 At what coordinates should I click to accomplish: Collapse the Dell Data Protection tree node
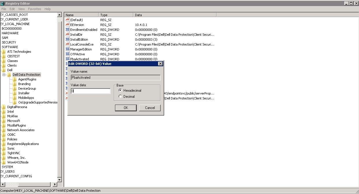pos(4,75)
